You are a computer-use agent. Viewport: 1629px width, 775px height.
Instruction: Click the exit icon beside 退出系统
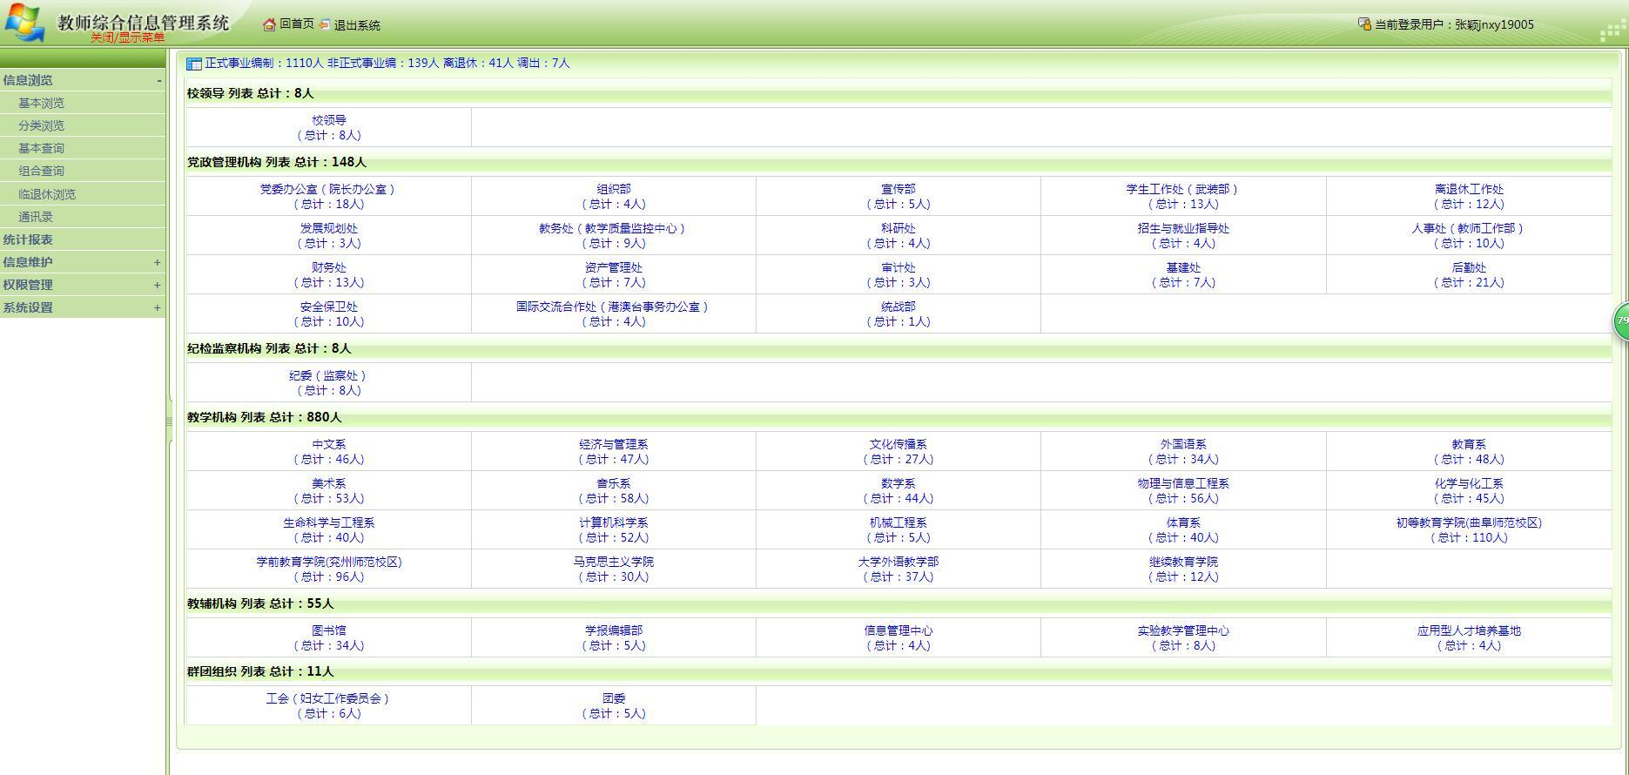pyautogui.click(x=325, y=24)
